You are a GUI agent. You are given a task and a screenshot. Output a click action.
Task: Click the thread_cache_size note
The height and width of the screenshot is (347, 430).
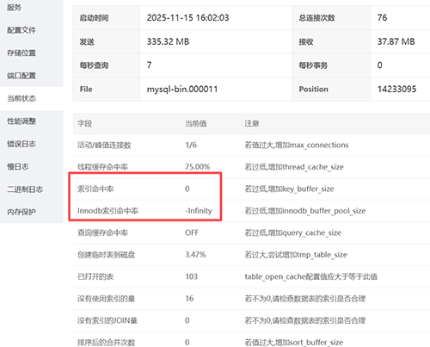point(294,167)
